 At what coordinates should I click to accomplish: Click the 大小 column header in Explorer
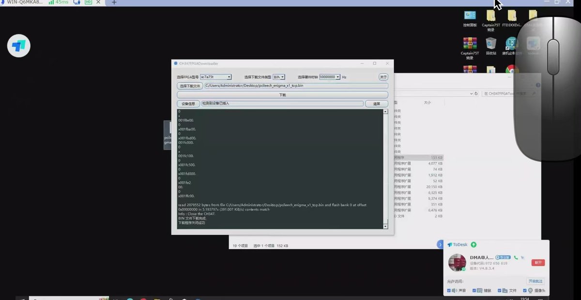(428, 103)
